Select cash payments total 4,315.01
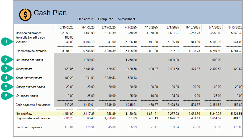Screen dimensions: 243x137 coord(131,105)
